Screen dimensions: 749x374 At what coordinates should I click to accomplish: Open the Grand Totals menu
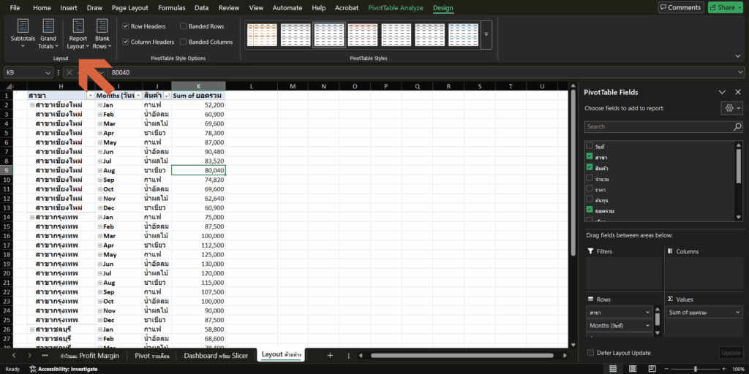(x=48, y=34)
